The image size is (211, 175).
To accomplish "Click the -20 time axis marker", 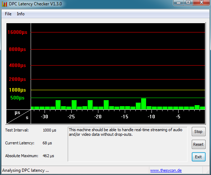I will (98, 117).
